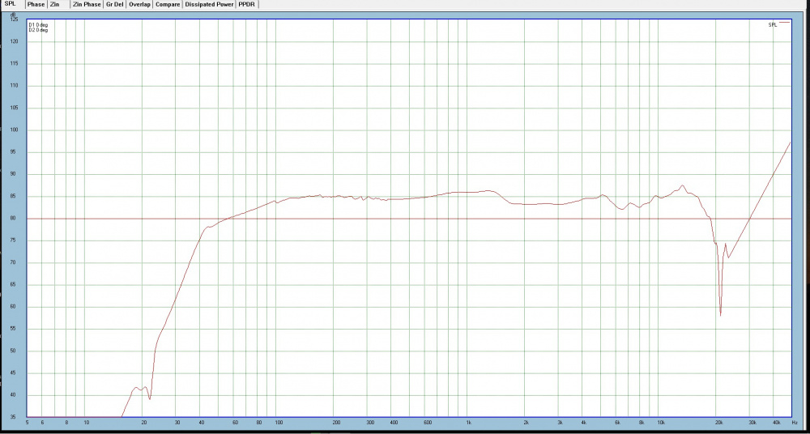Select the Zin tab
The height and width of the screenshot is (434, 810).
tap(55, 4)
